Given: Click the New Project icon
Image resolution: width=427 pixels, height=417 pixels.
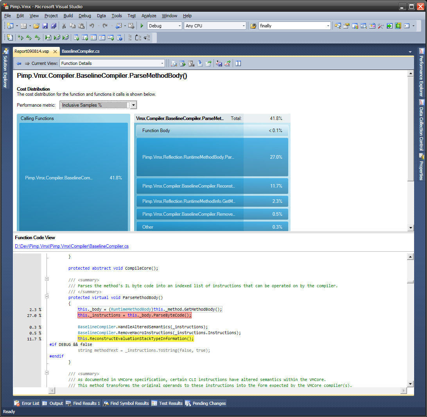Looking at the screenshot, I should (x=10, y=26).
